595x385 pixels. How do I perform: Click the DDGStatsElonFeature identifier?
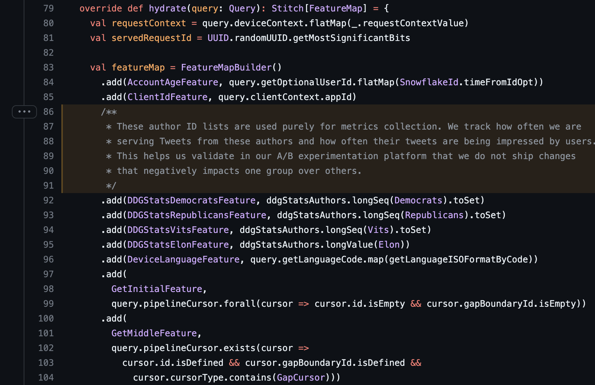click(178, 245)
